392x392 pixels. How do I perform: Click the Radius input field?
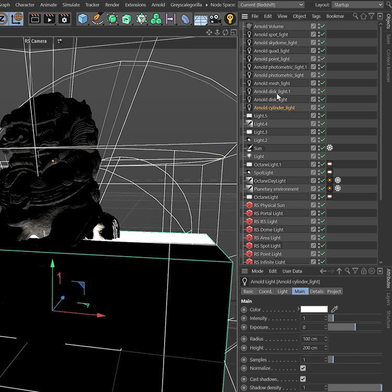point(314,339)
